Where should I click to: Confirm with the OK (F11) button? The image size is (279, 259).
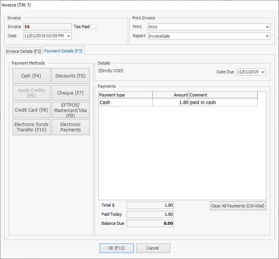[x=116, y=248]
